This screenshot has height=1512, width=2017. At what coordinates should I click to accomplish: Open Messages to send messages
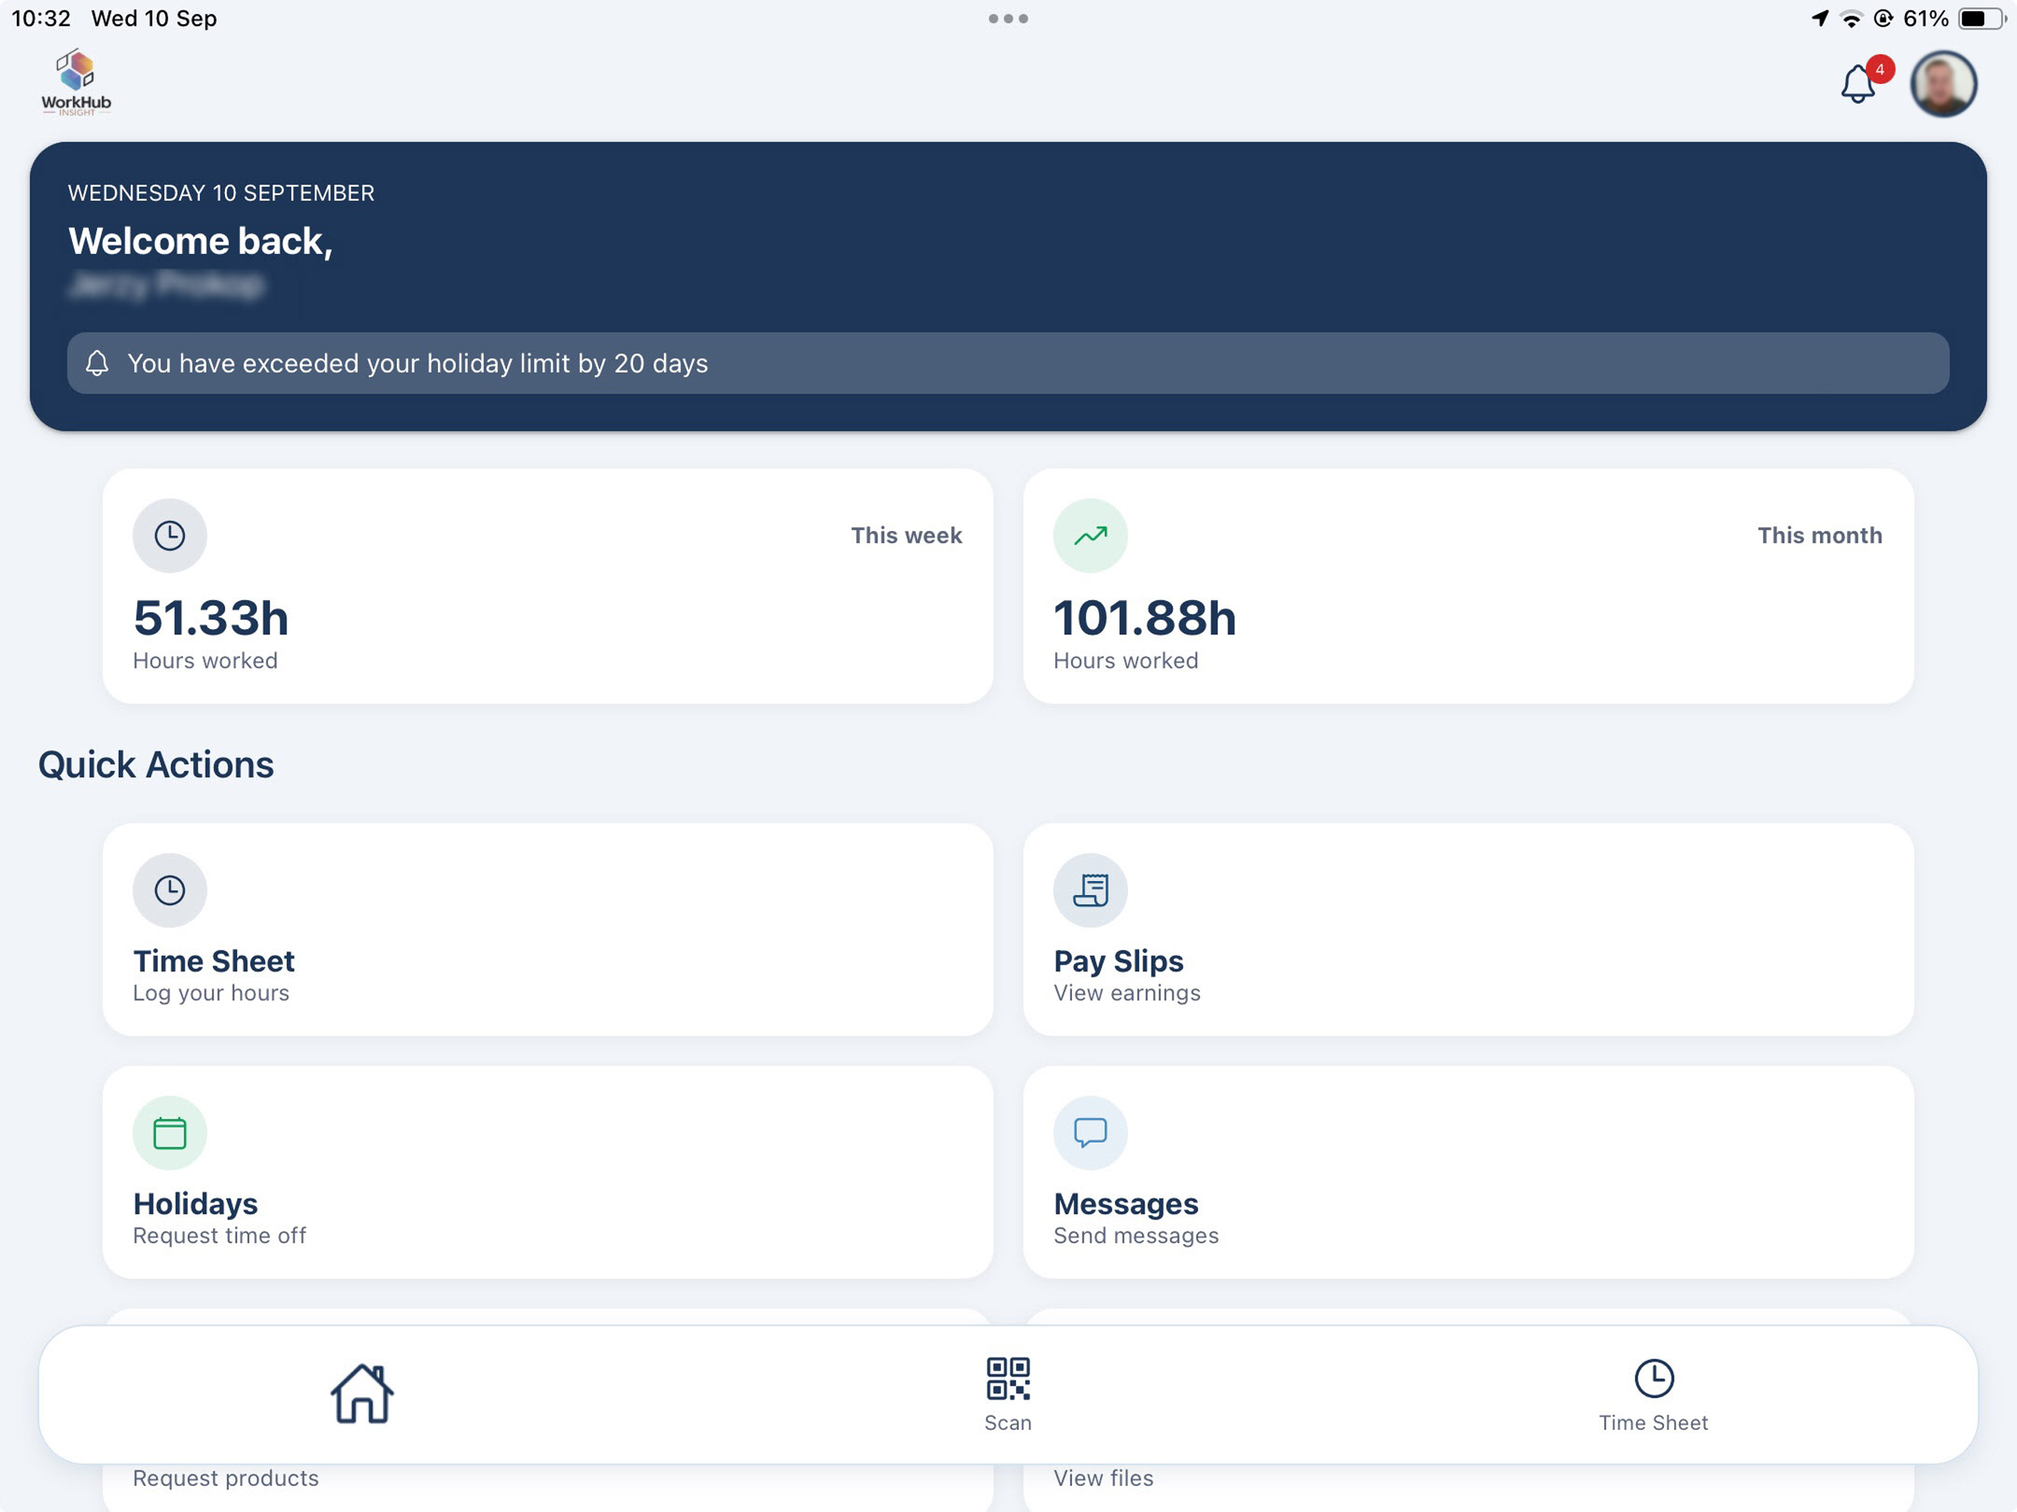point(1468,1172)
